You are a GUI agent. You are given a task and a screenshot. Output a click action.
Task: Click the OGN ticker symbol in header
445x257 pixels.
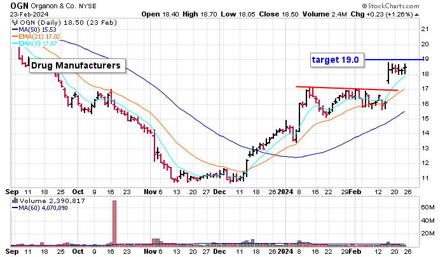tap(19, 6)
